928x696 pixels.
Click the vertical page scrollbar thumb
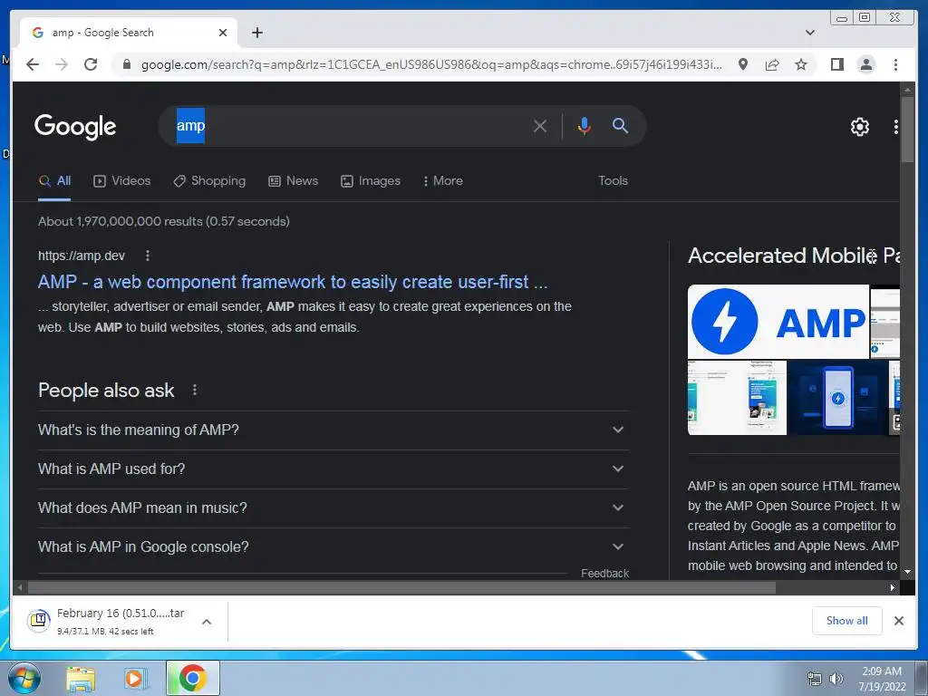click(907, 129)
